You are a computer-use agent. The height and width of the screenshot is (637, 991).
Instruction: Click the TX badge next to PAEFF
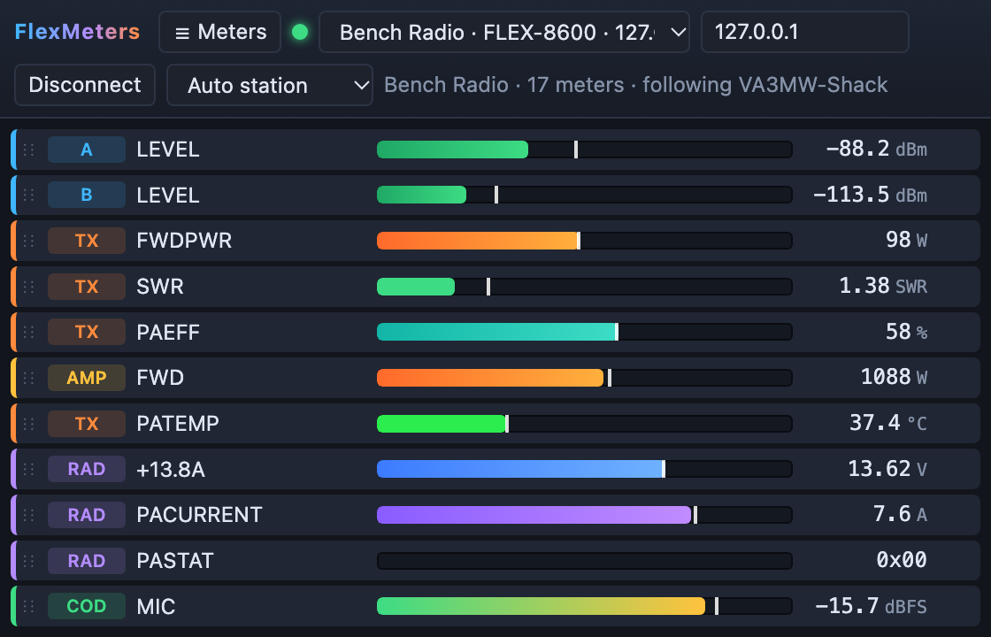(87, 332)
